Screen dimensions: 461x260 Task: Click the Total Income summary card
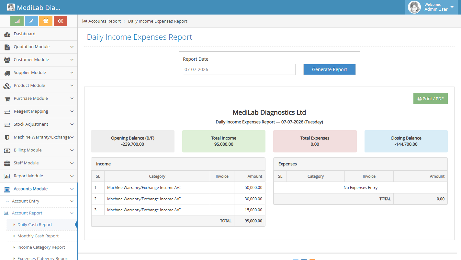[224, 141]
